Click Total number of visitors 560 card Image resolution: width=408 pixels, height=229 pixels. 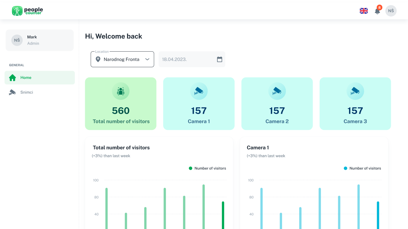coord(121,104)
